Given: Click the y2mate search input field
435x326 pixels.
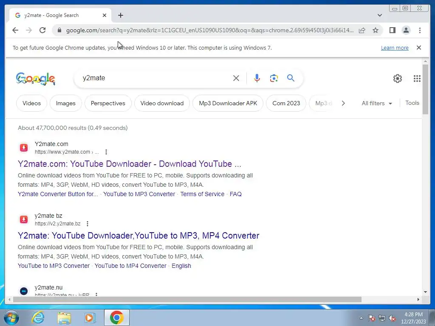Looking at the screenshot, I should (155, 78).
